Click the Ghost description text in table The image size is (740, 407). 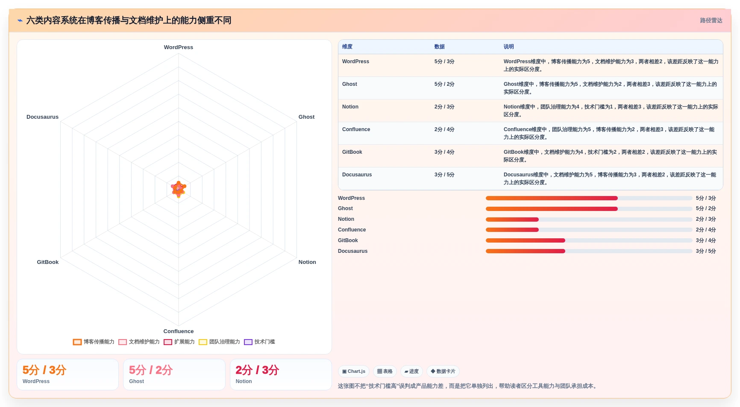(x=610, y=88)
